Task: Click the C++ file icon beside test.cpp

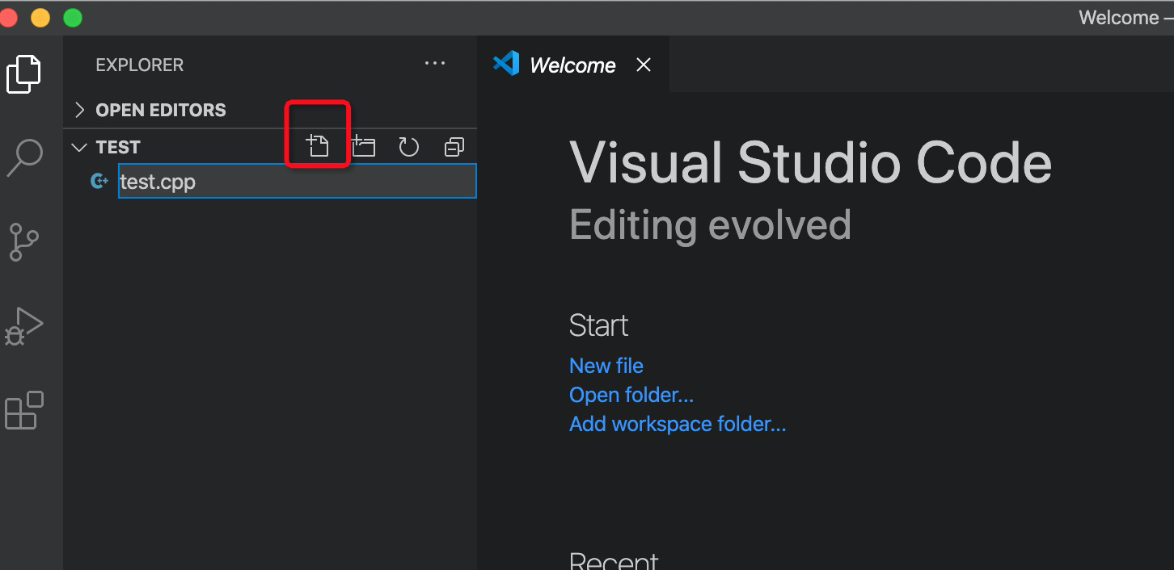Action: [x=99, y=182]
